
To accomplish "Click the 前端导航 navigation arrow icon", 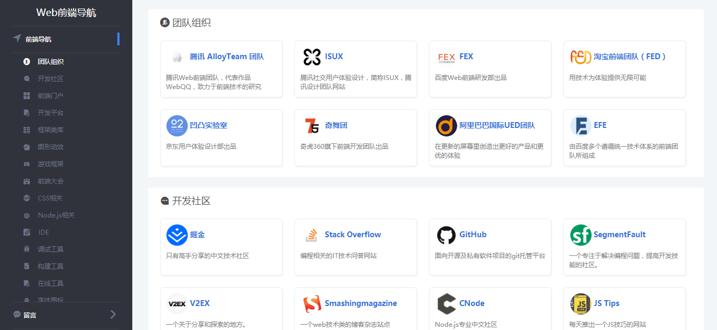I will pos(17,38).
